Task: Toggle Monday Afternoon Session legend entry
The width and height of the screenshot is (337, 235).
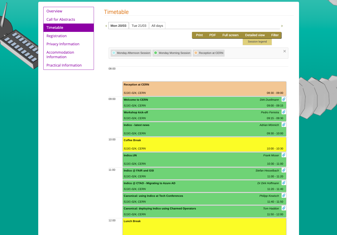Action: point(131,53)
